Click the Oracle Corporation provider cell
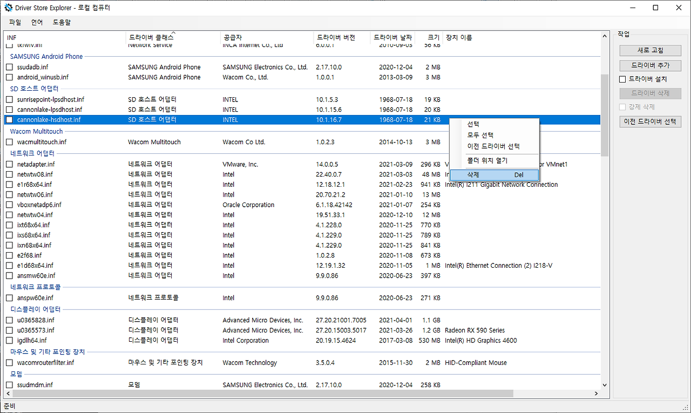The image size is (691, 413). [x=248, y=205]
